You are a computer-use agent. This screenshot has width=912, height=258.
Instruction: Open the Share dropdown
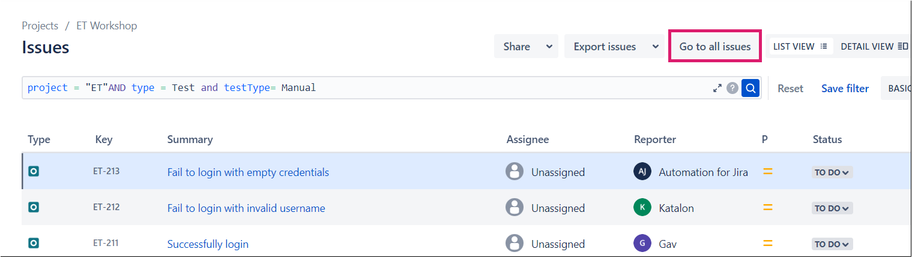coord(526,46)
